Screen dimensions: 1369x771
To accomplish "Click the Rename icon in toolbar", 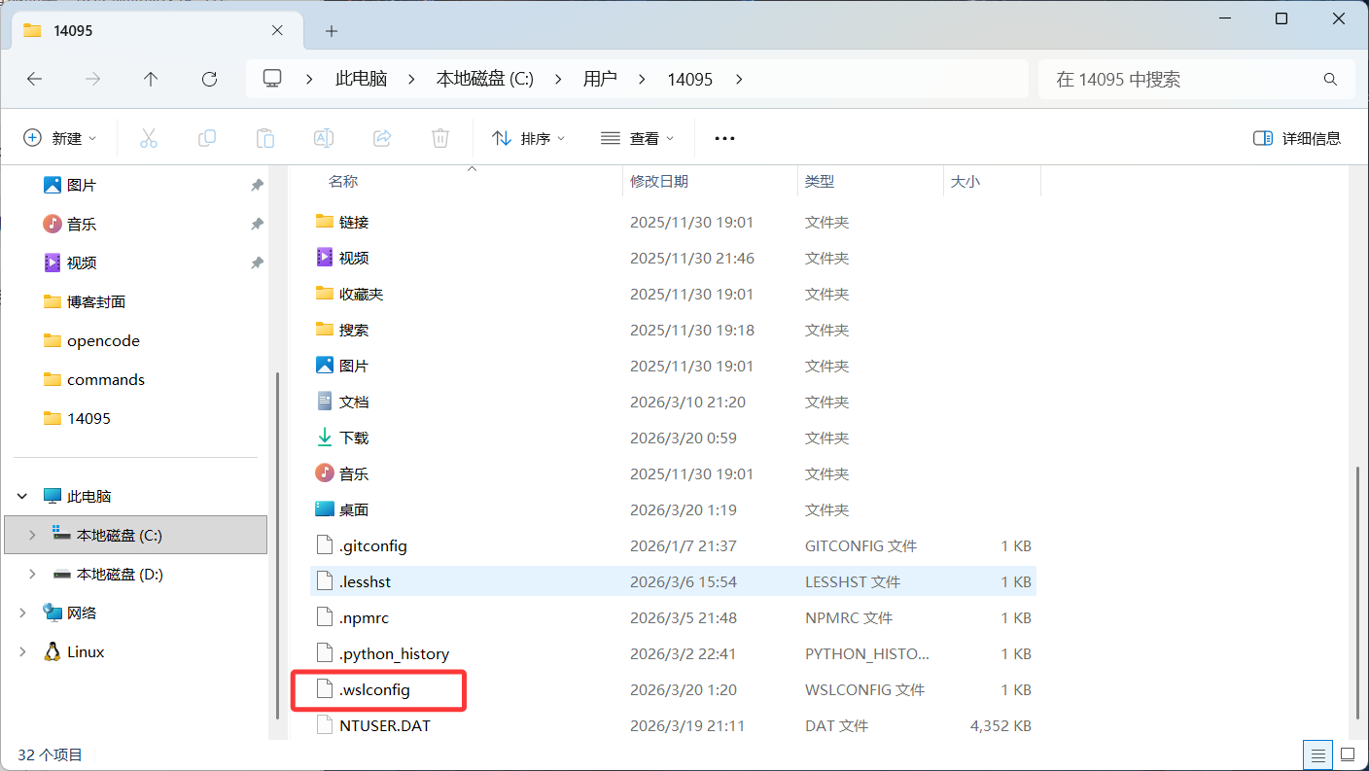I will pos(324,138).
